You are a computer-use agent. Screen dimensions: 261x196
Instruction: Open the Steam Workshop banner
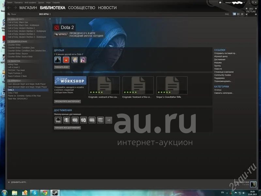[70, 80]
